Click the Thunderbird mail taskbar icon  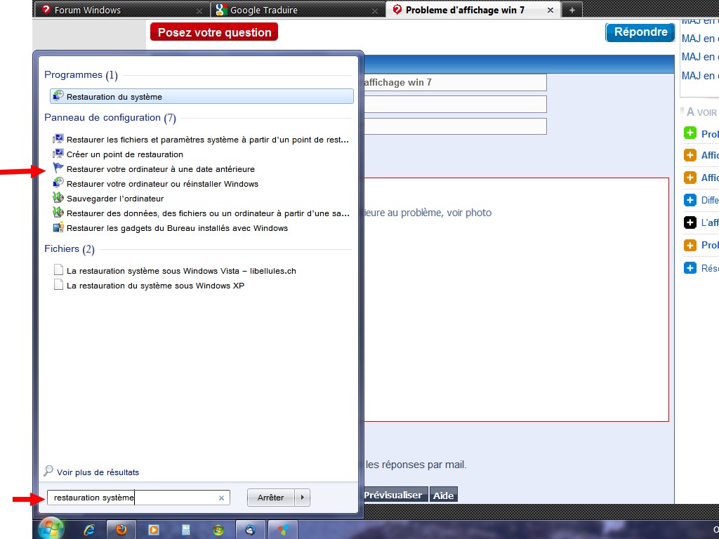tap(251, 530)
